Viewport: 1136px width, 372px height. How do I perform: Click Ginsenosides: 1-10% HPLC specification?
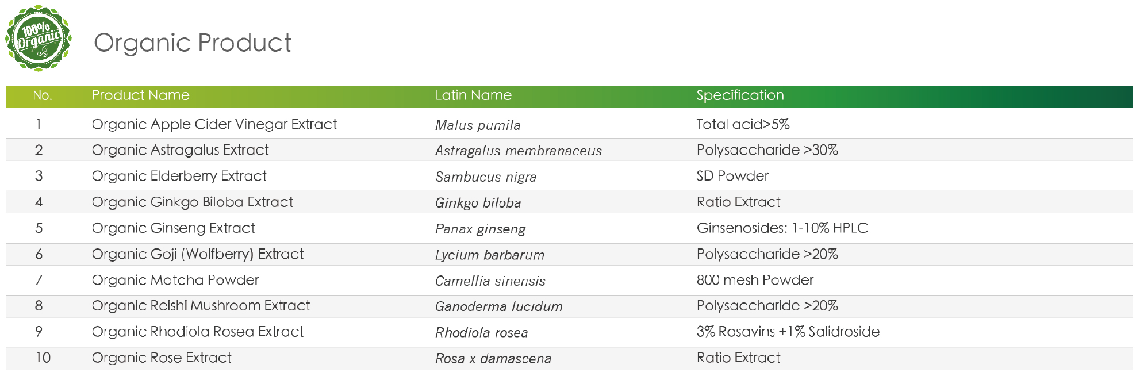point(782,228)
